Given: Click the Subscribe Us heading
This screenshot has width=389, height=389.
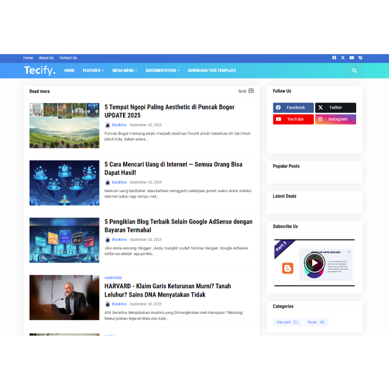Looking at the screenshot, I should [285, 226].
